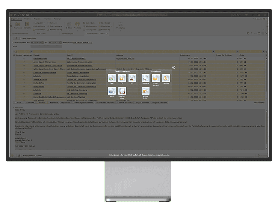Image resolution: width=278 pixels, height=211 pixels.
Task: Open the Teamwork export icon in popup
Action: 145,78
